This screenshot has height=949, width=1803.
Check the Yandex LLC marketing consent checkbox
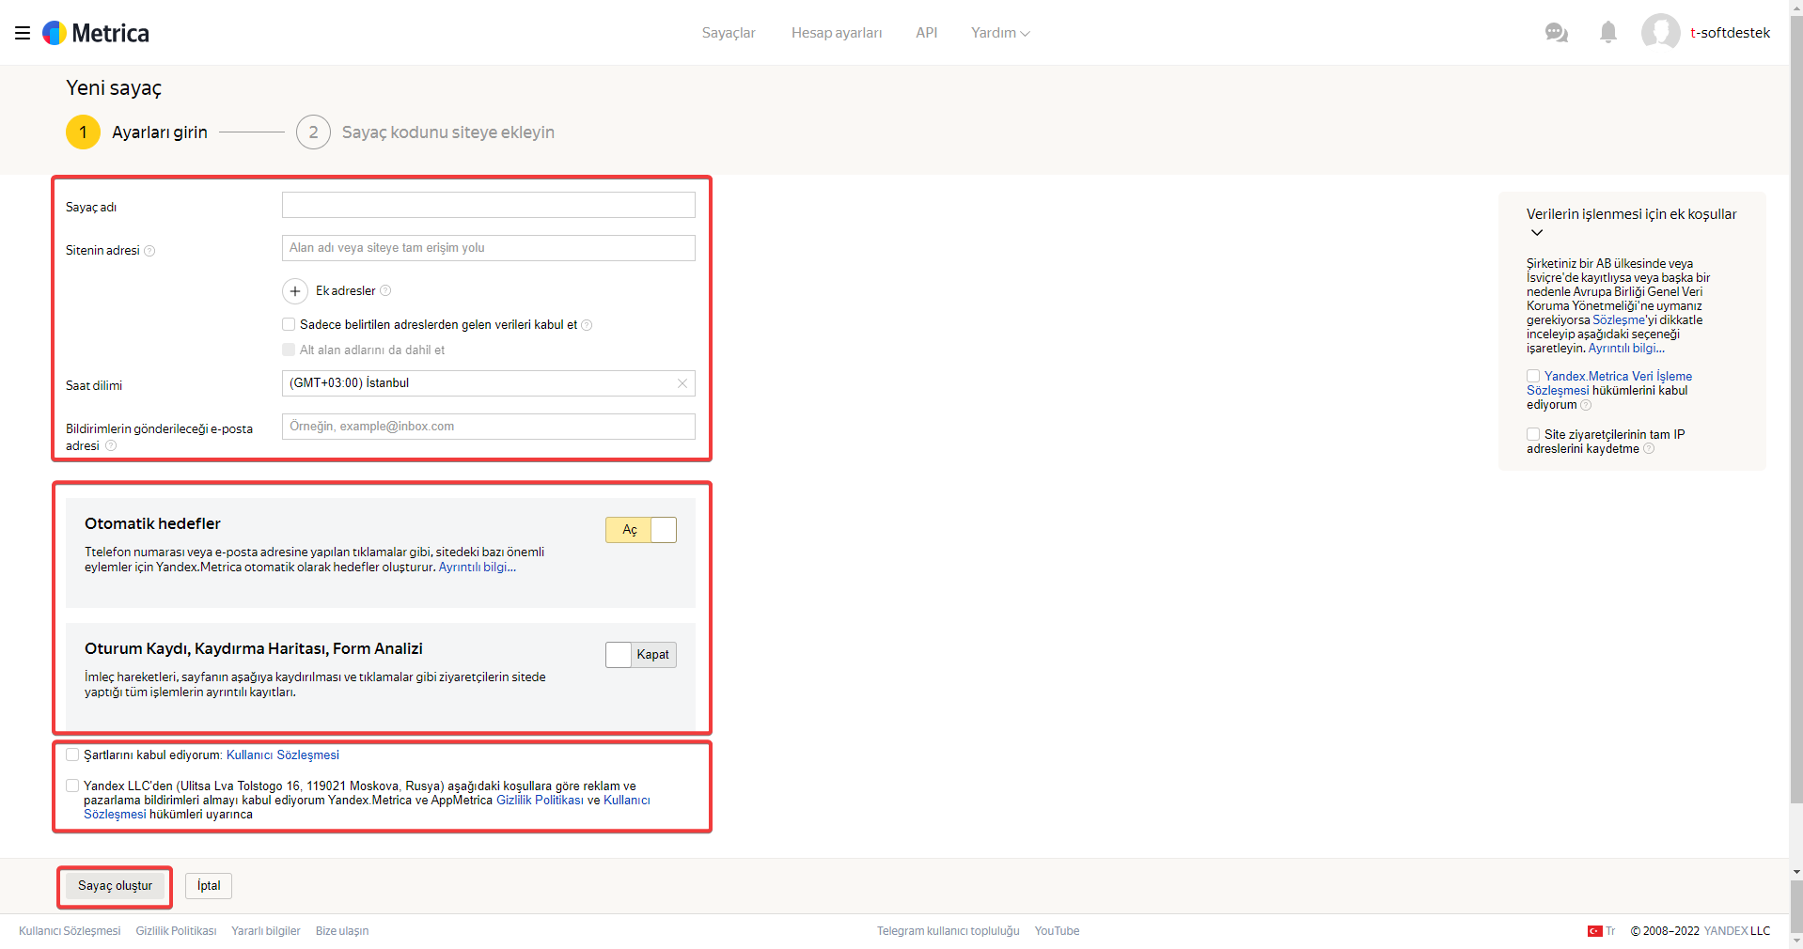pos(72,786)
